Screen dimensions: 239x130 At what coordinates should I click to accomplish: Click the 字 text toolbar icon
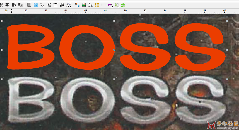click(7, 5)
